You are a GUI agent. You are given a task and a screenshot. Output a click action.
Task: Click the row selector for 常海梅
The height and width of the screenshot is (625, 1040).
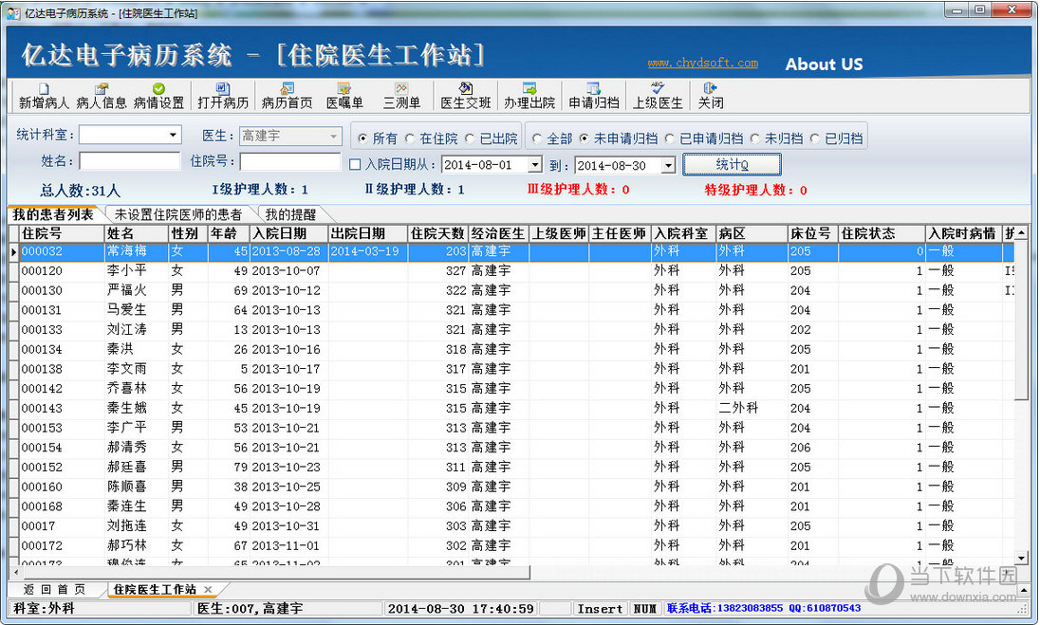(14, 252)
